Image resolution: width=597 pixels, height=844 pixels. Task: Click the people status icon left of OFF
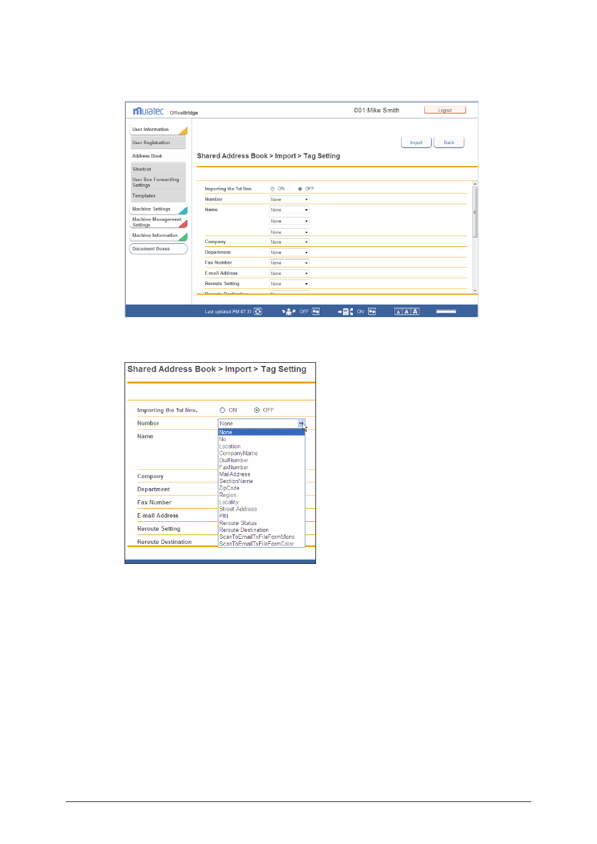coord(288,311)
